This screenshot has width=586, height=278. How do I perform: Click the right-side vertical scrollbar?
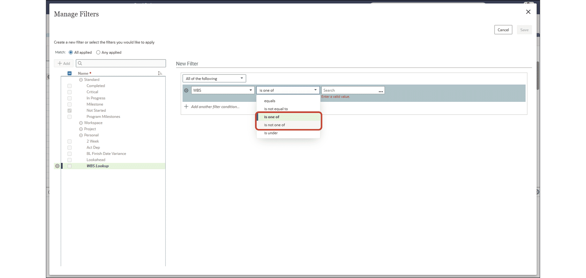(538, 76)
